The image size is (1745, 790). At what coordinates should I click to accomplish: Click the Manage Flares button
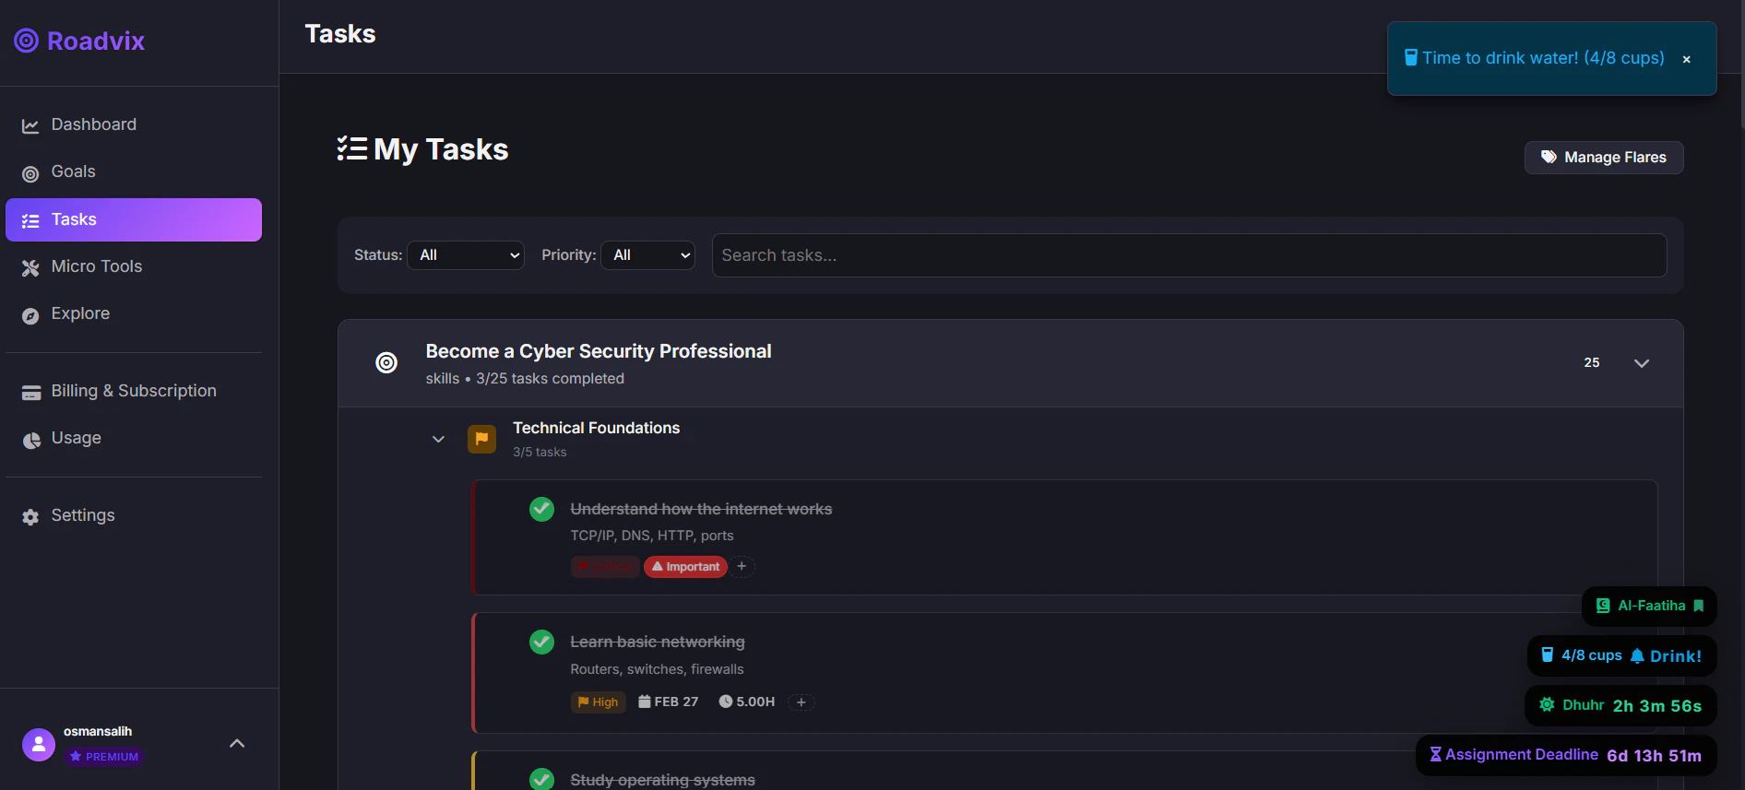click(x=1604, y=158)
